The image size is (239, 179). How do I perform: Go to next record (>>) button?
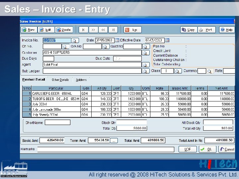pos(93,30)
